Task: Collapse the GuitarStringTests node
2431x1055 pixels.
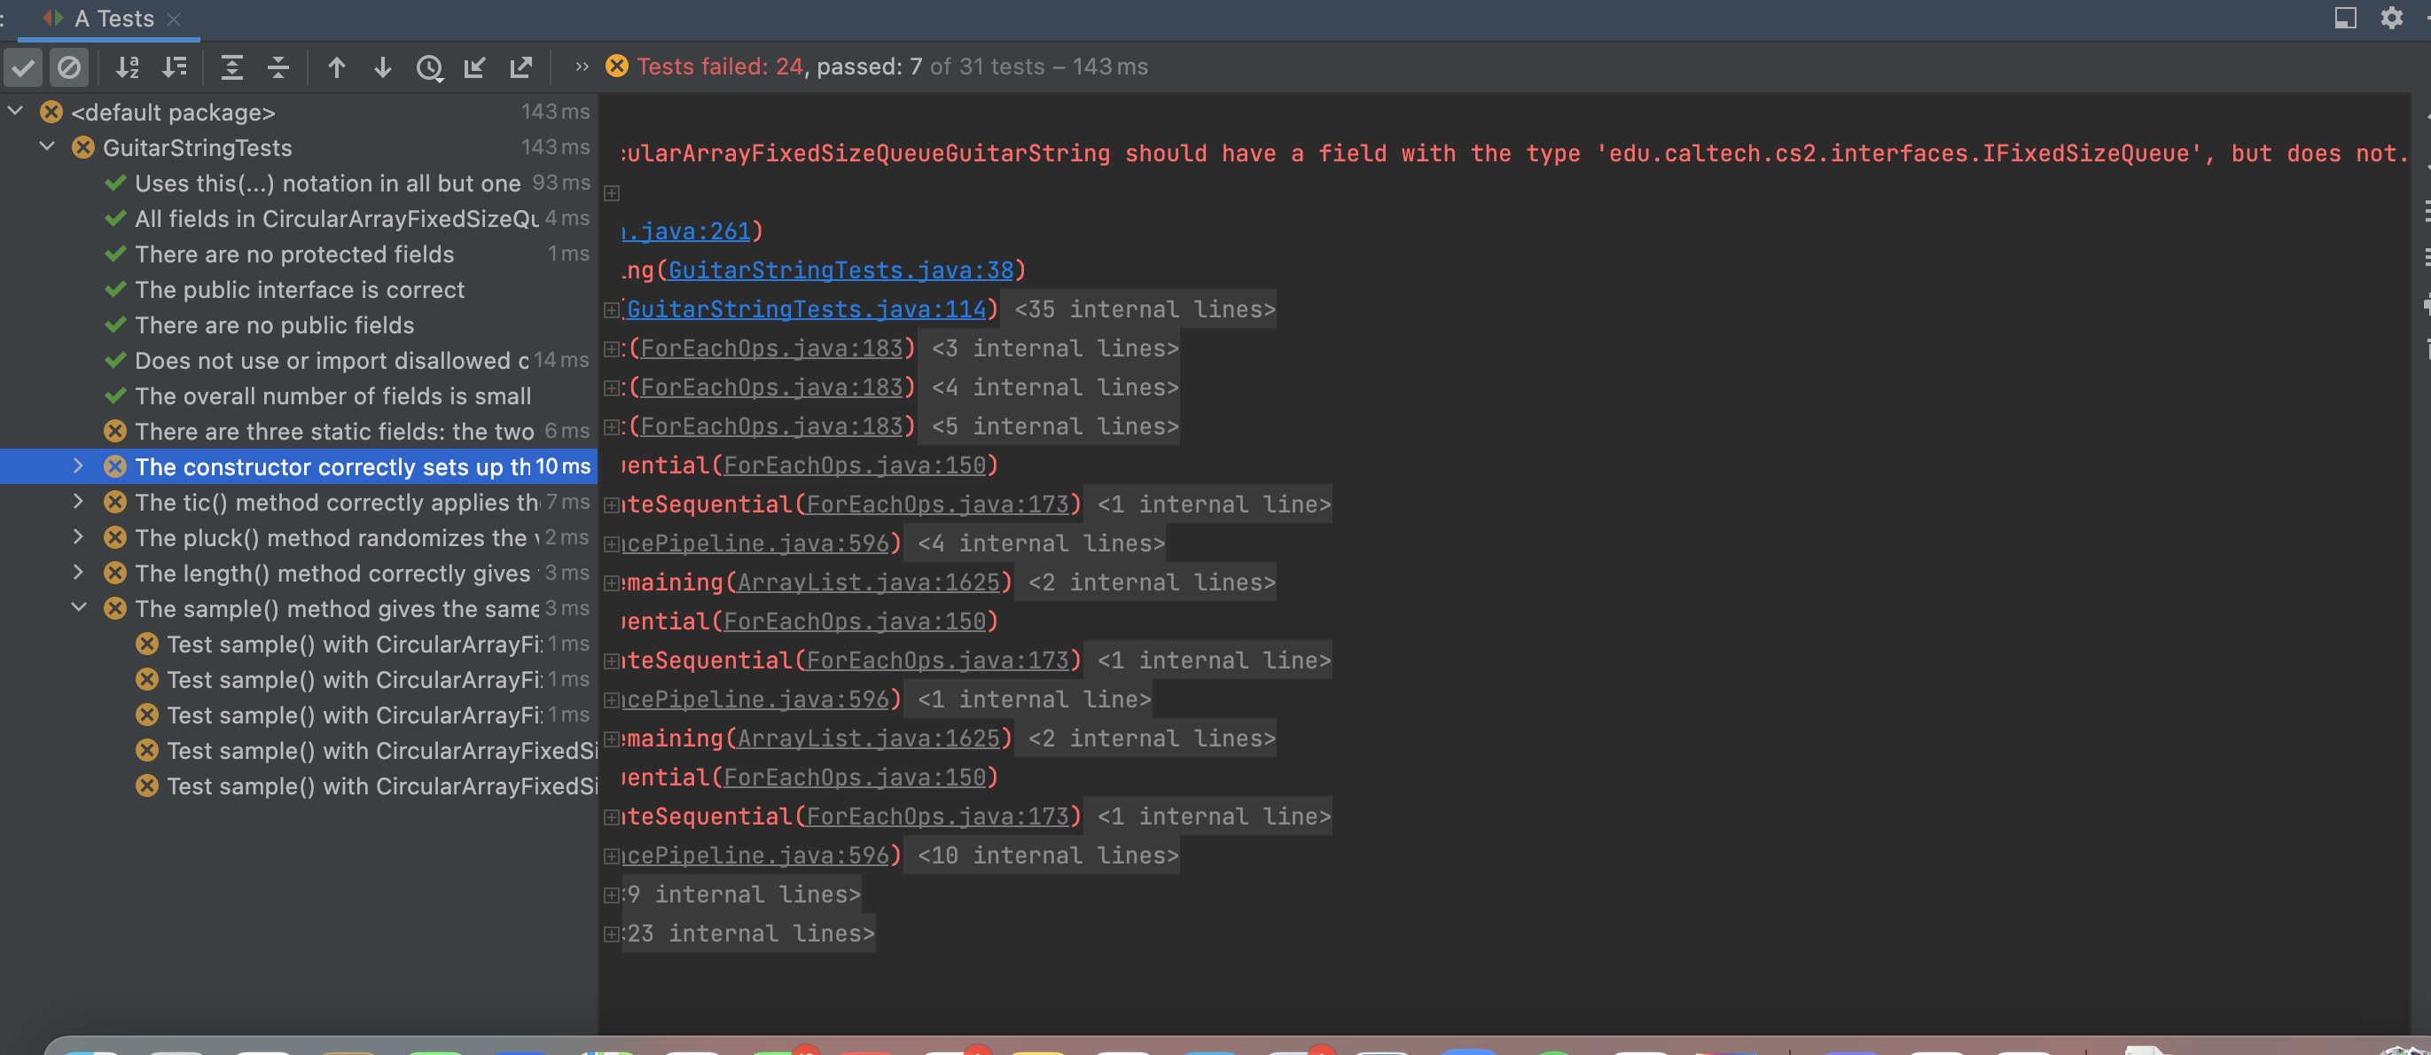Action: click(x=47, y=147)
